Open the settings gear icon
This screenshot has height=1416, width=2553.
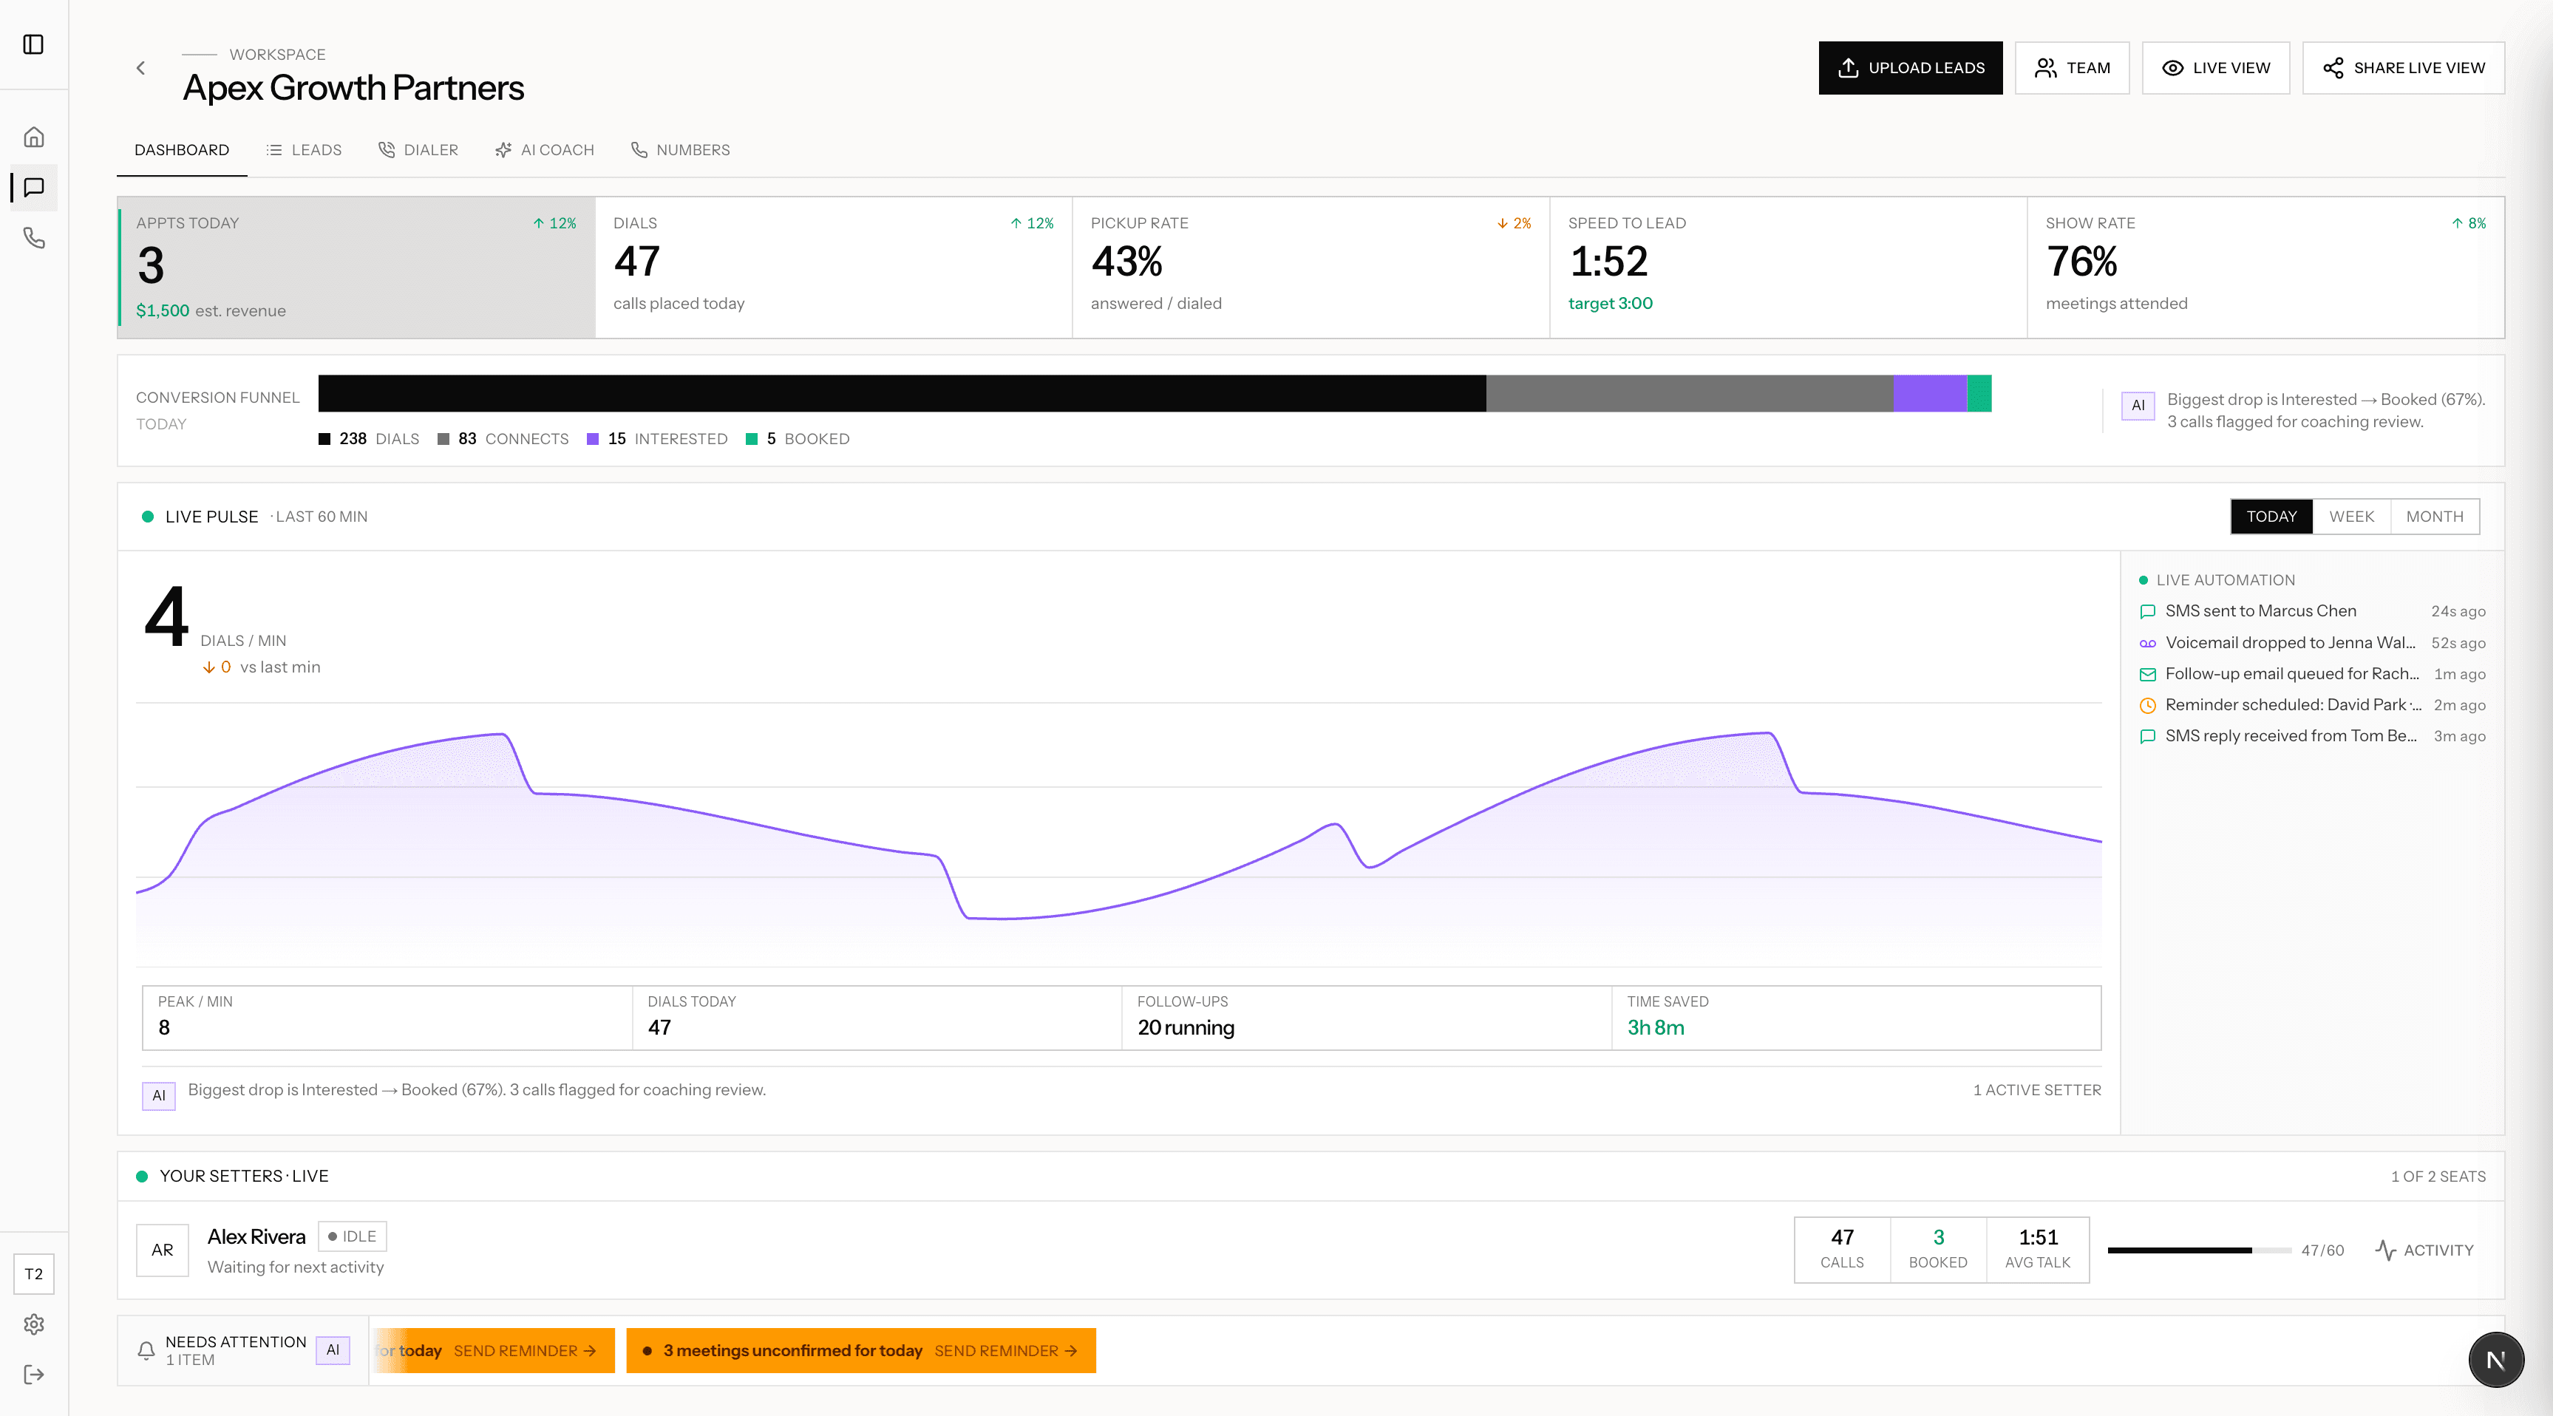34,1324
